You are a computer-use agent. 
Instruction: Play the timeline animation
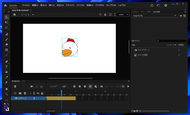(x=128, y=86)
